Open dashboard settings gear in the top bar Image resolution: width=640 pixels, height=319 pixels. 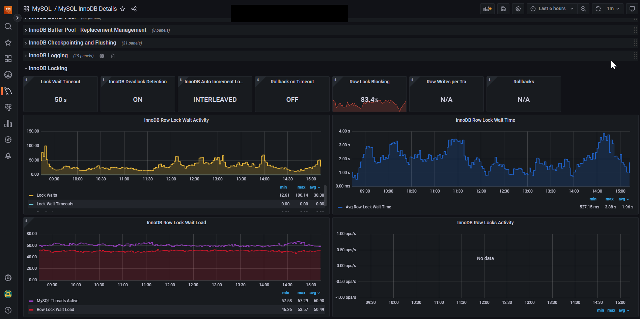coord(518,9)
